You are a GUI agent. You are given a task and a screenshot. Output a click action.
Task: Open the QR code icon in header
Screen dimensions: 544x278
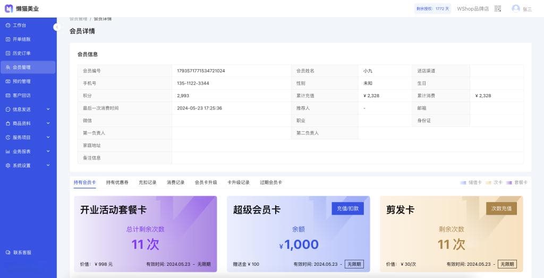point(498,9)
